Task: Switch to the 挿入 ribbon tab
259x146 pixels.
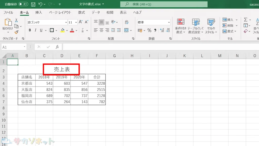Action: (x=39, y=12)
